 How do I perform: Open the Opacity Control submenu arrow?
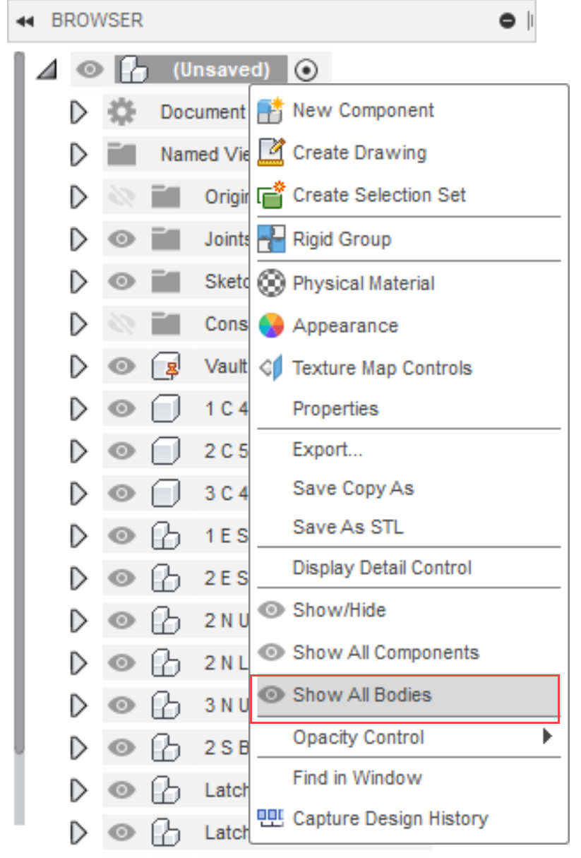pos(547,737)
